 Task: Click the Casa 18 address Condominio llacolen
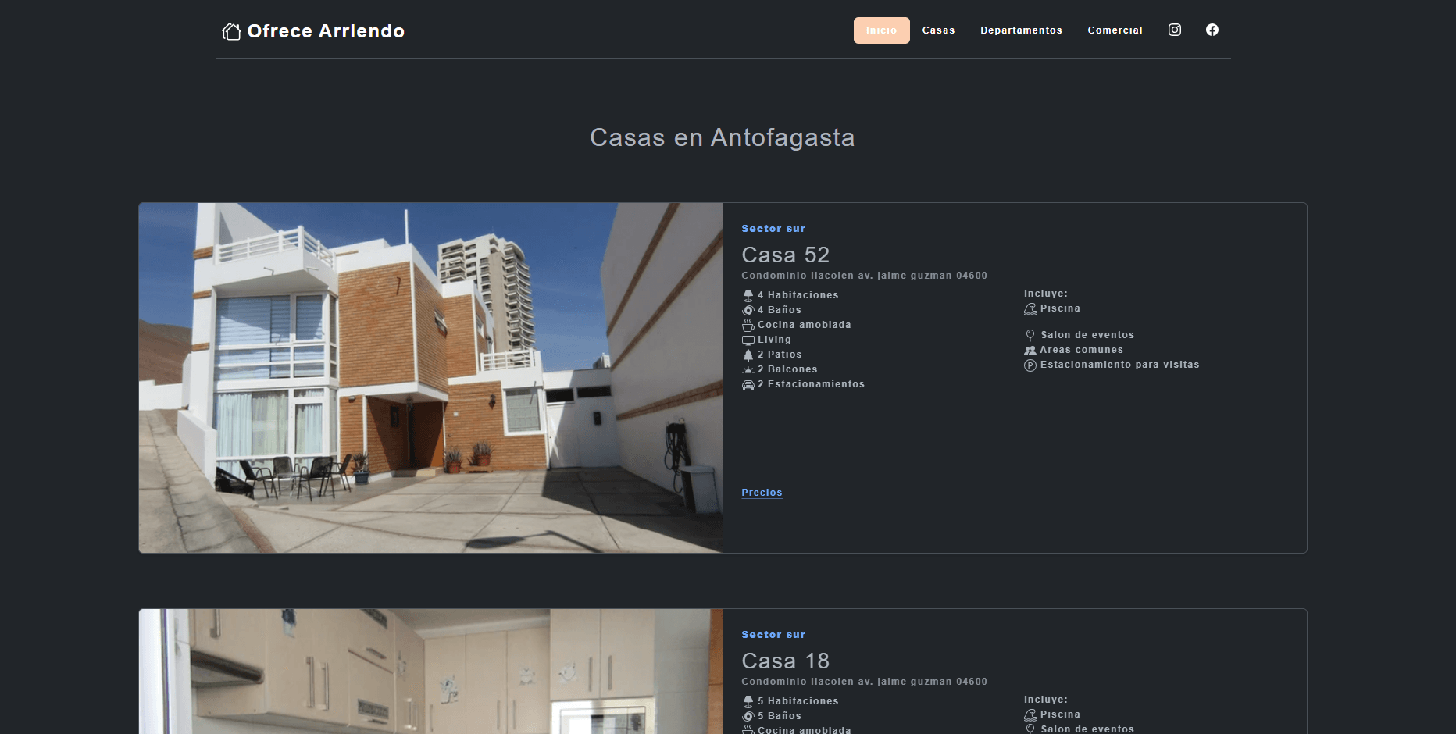(x=864, y=682)
